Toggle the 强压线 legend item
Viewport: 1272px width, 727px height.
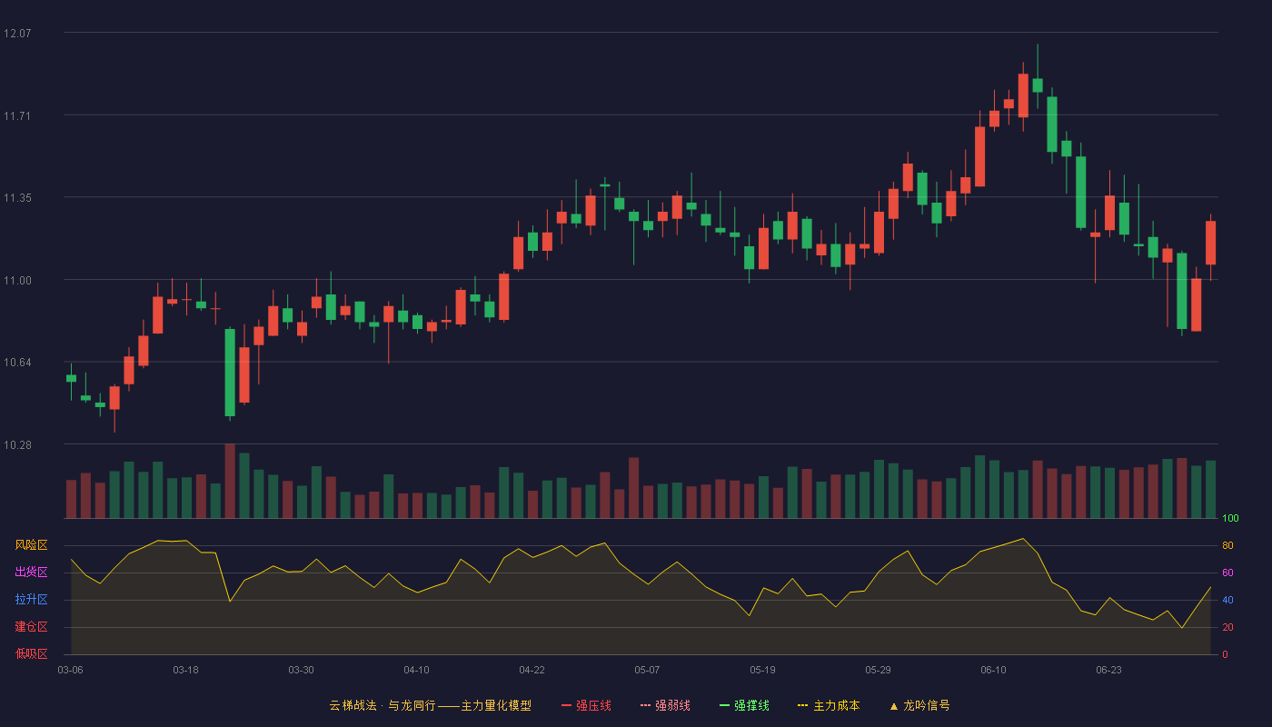(x=586, y=705)
